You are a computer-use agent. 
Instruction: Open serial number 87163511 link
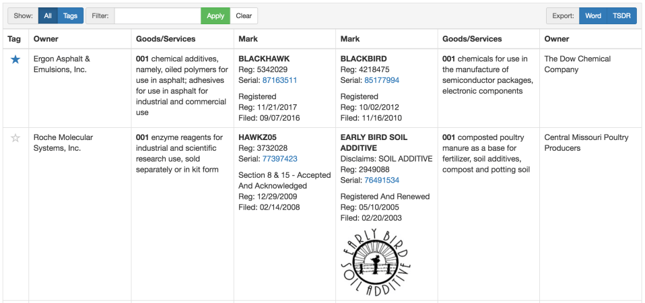(279, 80)
